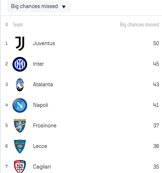This screenshot has width=162, height=173.
Task: Open the Frosinone team name link
Action: point(45,126)
